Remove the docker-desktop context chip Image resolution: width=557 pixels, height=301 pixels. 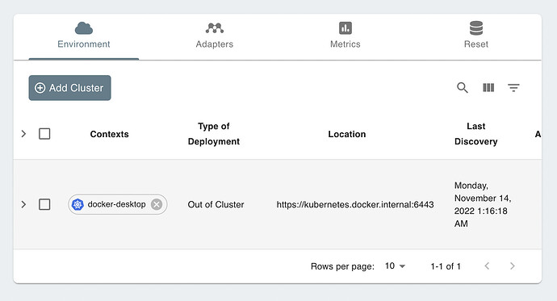(x=157, y=204)
